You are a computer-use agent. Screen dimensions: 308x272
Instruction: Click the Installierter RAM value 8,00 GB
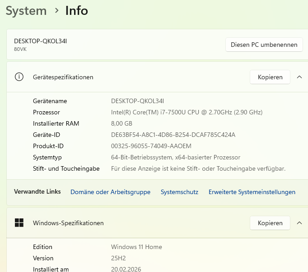click(121, 123)
